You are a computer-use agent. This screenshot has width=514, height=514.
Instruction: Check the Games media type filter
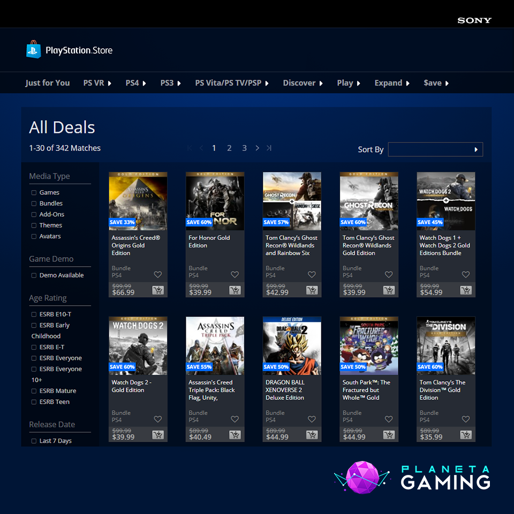(34, 193)
